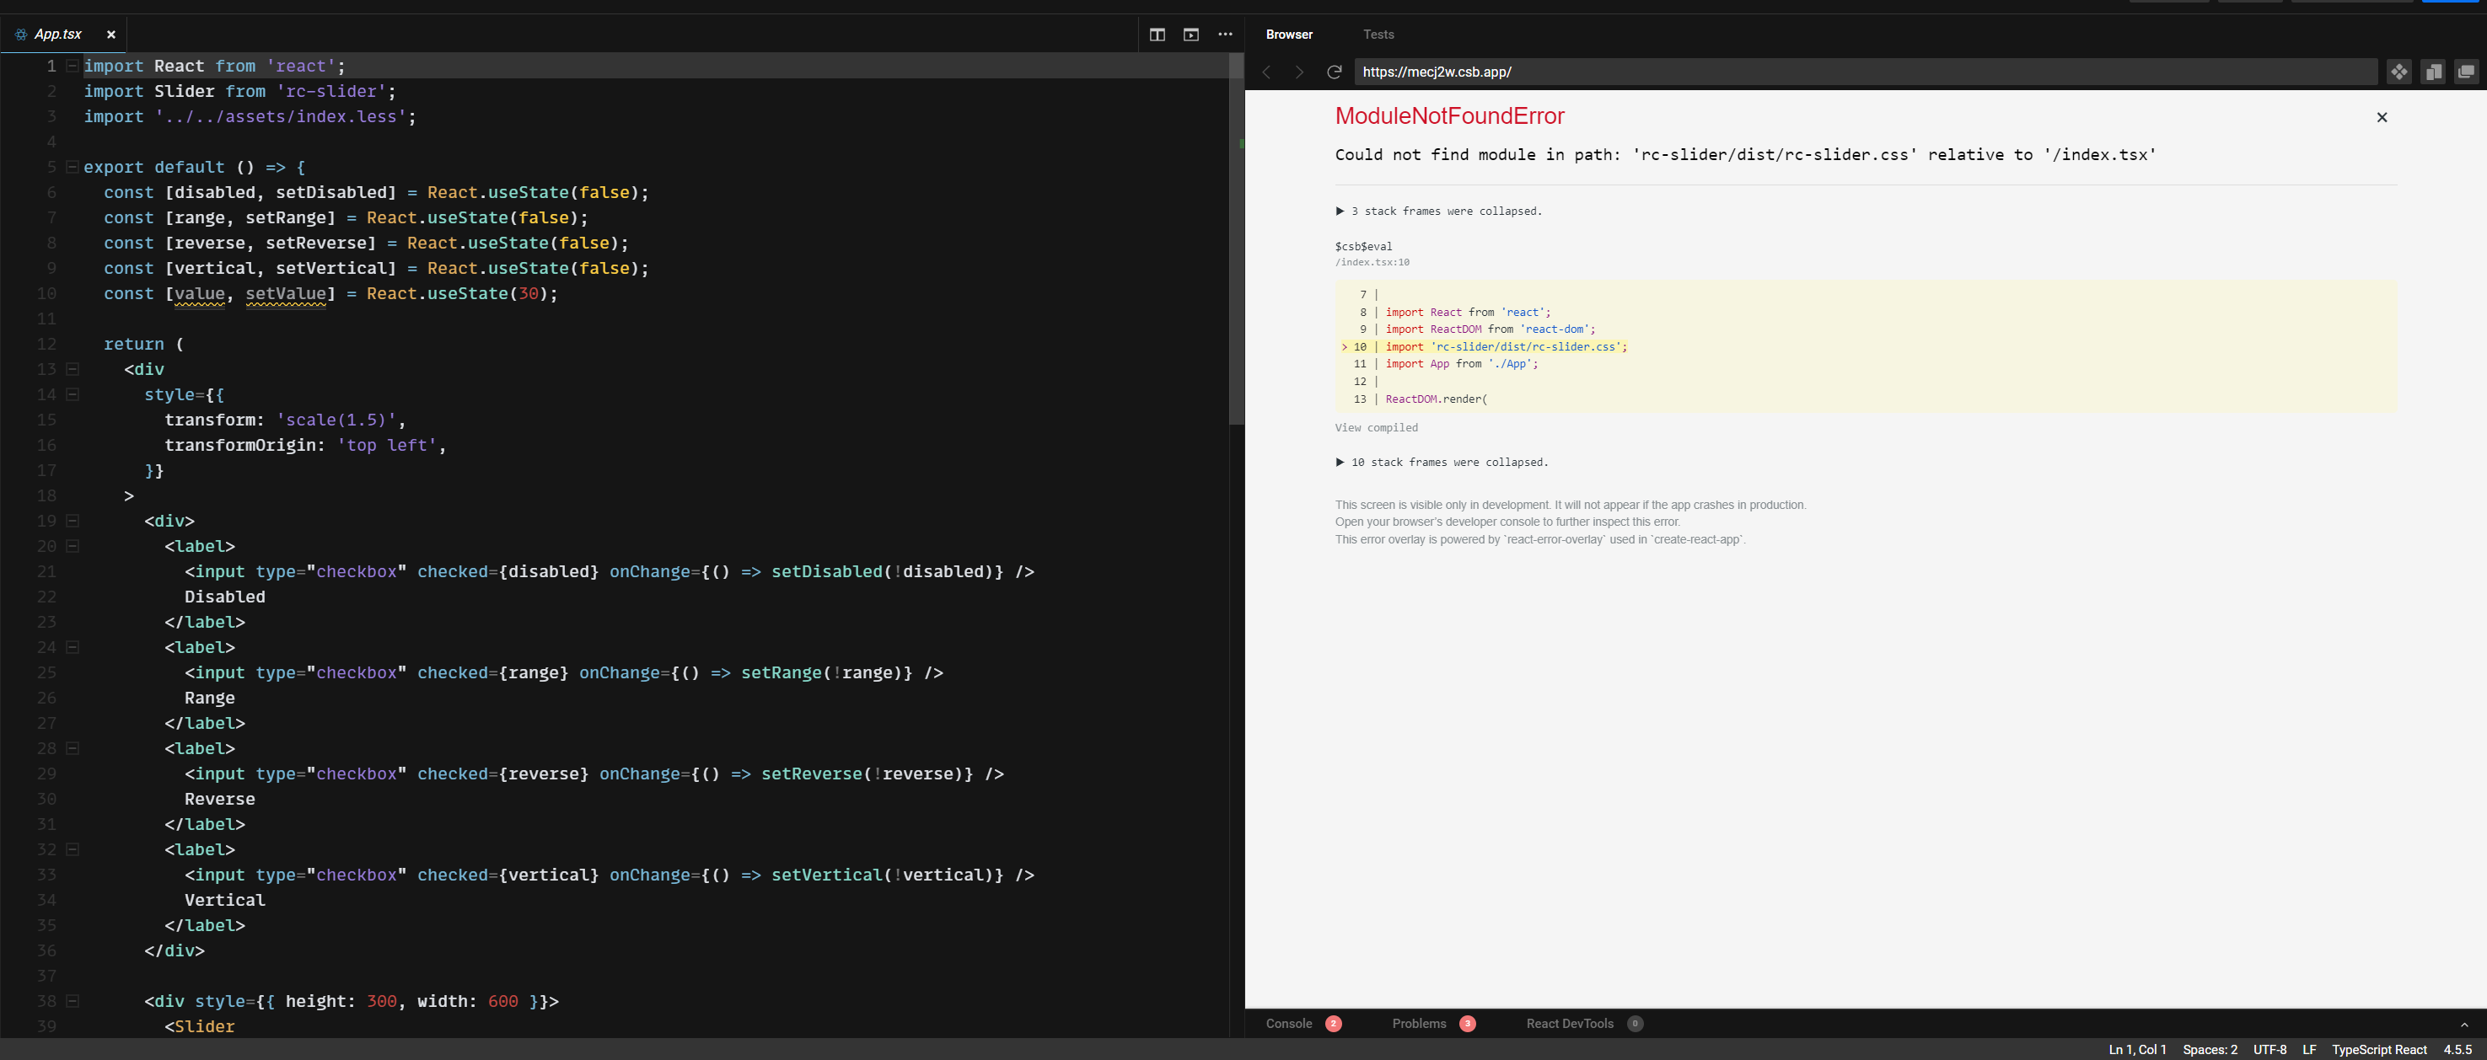
Task: Click the React icon on the App.tsx tab
Action: pos(19,34)
